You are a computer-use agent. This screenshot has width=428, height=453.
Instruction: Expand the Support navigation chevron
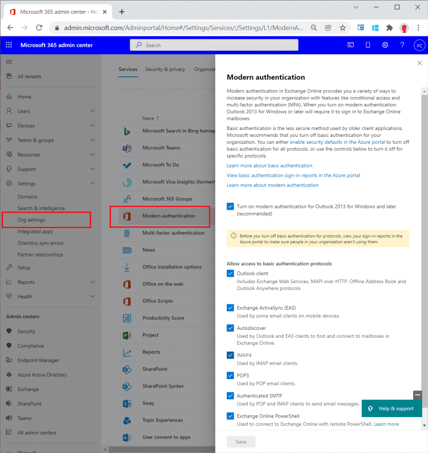pos(92,169)
